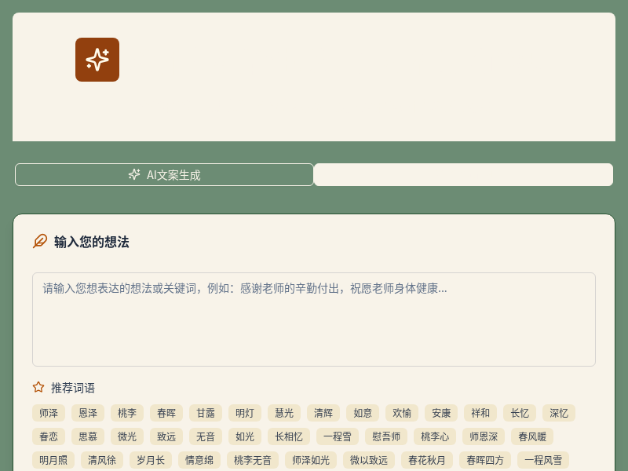Switch to the AI文案生成 tab
The width and height of the screenshot is (628, 471).
[164, 174]
